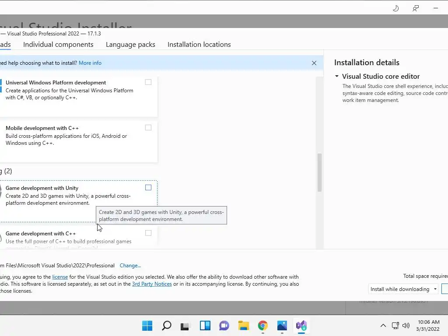This screenshot has height=336, width=448.
Task: Open the More info link
Action: (x=90, y=63)
